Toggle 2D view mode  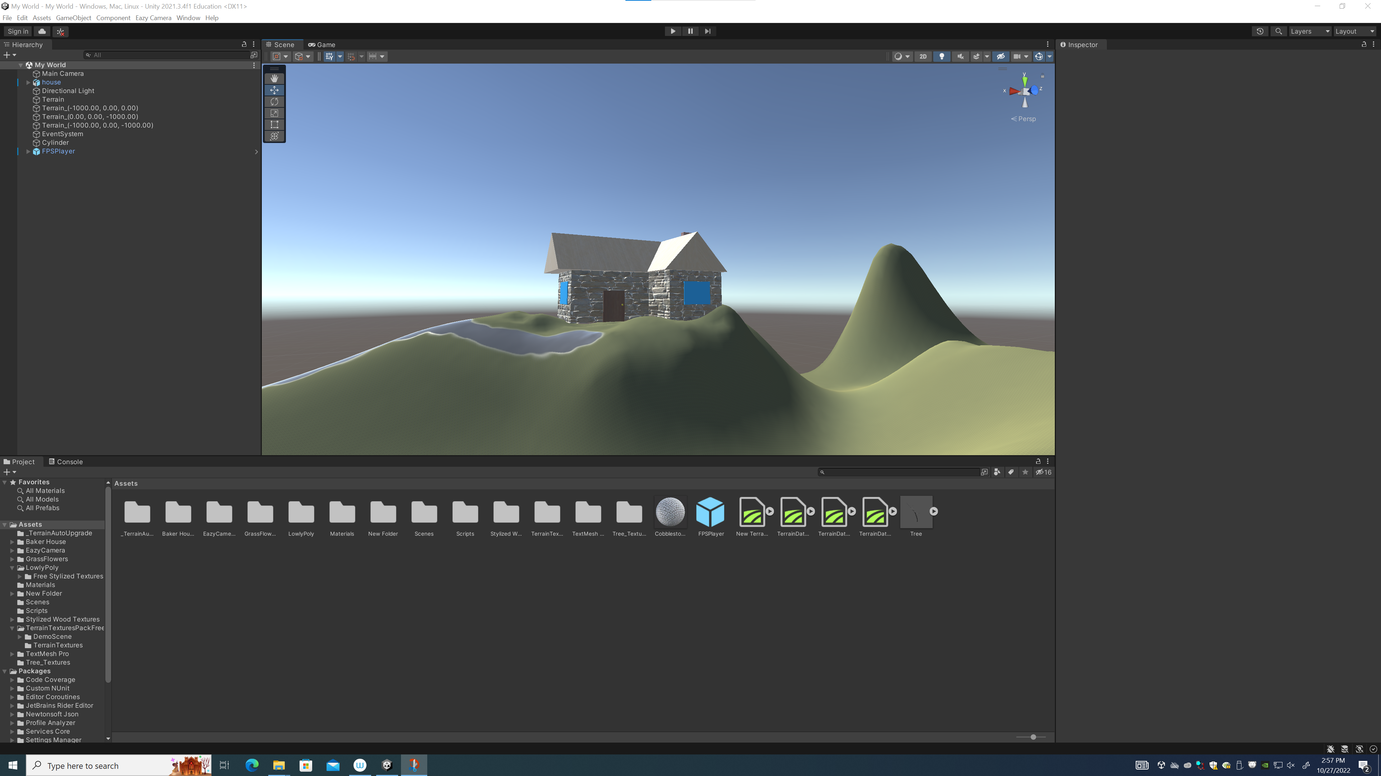coord(922,56)
